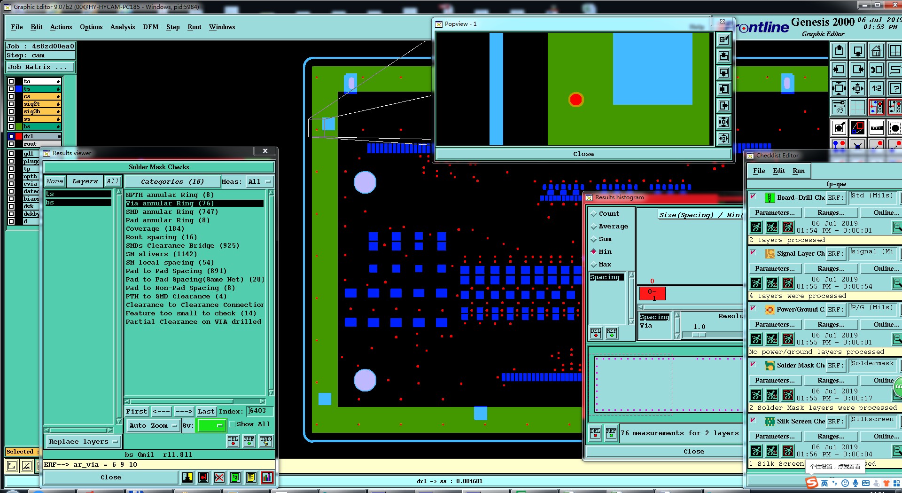The height and width of the screenshot is (493, 902).
Task: Click the 1:2 zoom ratio icon
Action: click(876, 88)
